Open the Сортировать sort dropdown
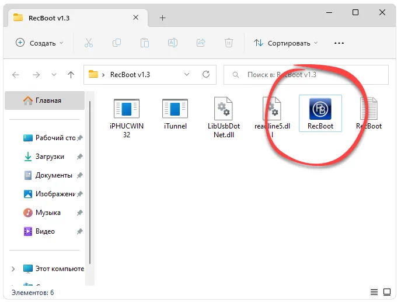The height and width of the screenshot is (302, 401). [285, 43]
